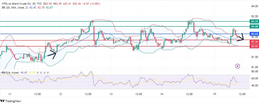Click the 83.50 price axis label
Viewport: 259px width, 103px height.
tap(254, 16)
